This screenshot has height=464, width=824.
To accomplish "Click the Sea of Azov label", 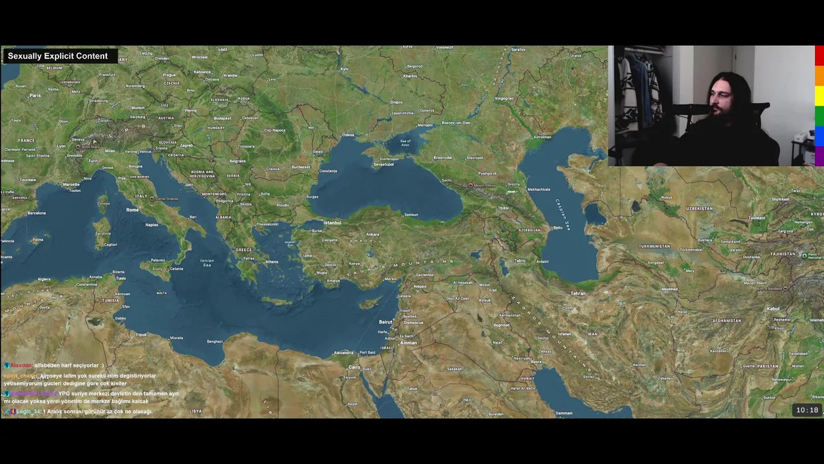I will tap(406, 142).
